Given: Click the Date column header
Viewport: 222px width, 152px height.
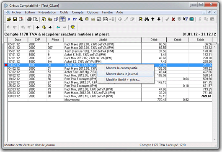Looking at the screenshot, I should (x=18, y=40).
